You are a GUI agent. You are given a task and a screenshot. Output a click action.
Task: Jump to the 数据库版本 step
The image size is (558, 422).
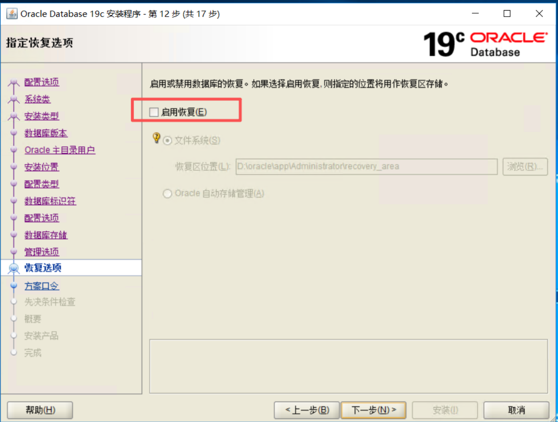46,133
